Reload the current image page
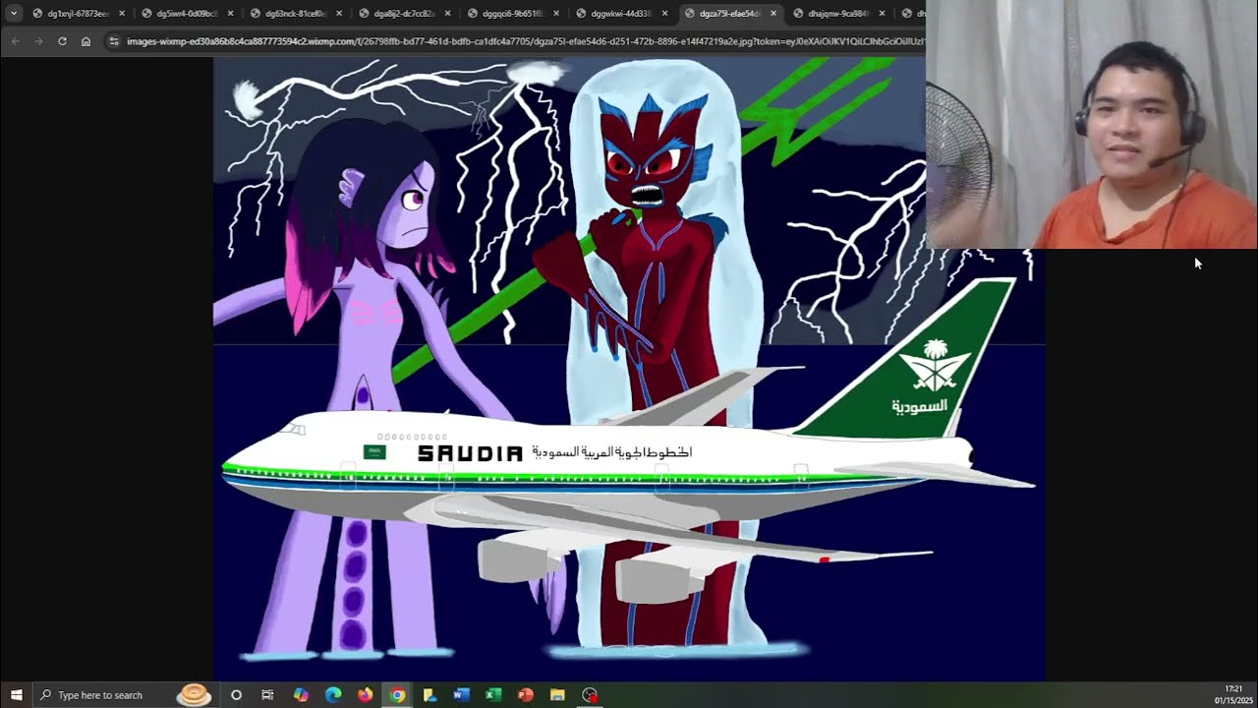1258x708 pixels. pos(62,41)
